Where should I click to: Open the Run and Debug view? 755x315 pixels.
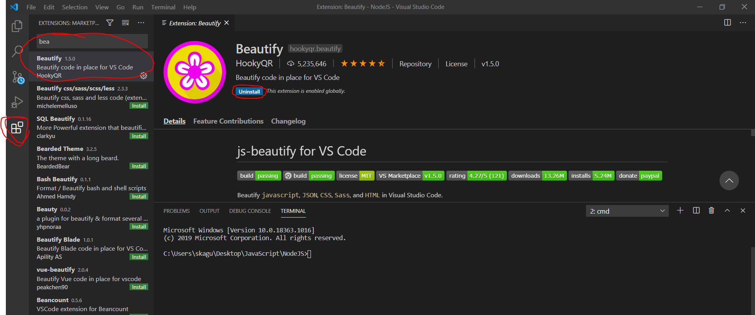click(17, 102)
